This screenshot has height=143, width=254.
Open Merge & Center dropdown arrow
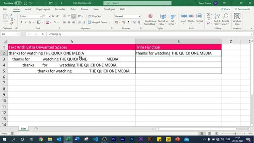(110, 22)
